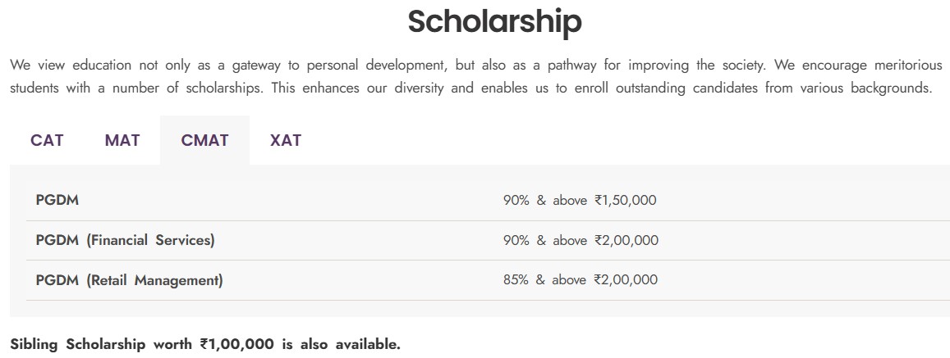Screen dimensions: 950x358
Task: Click the PGDM (Retail Management) row label
Action: pyautogui.click(x=129, y=280)
